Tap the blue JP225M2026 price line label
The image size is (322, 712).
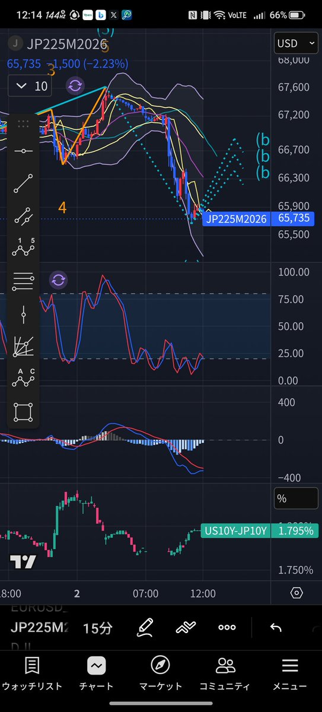235,219
